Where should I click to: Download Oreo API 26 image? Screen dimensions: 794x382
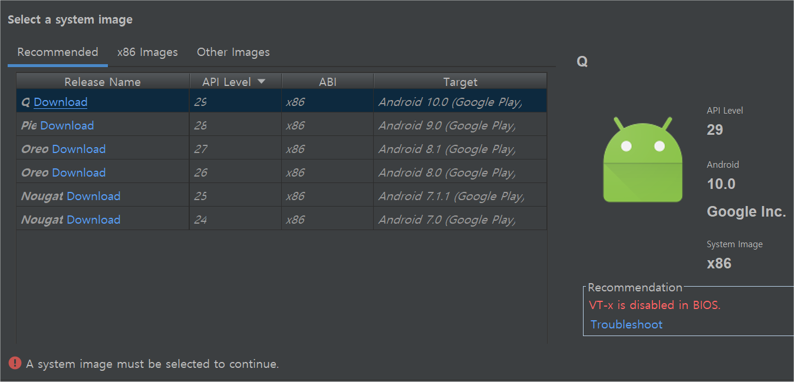point(79,172)
